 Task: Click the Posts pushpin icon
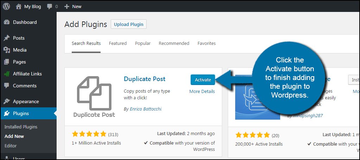7,38
